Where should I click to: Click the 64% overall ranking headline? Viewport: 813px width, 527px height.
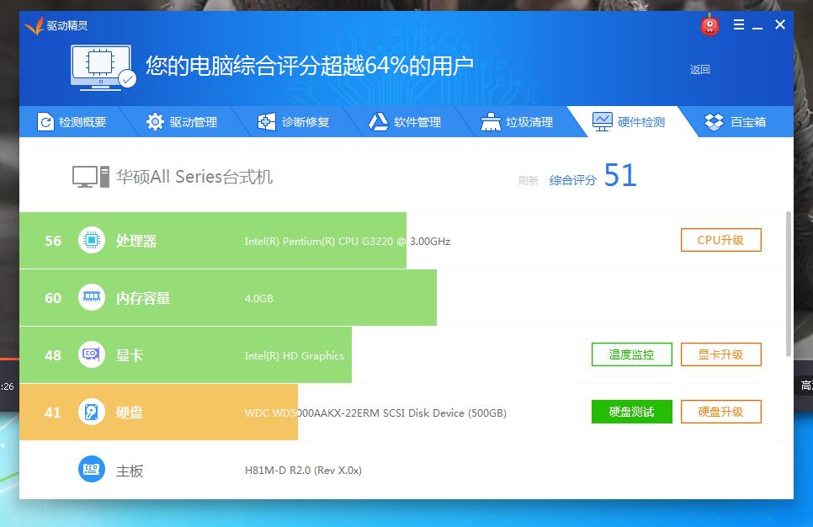(x=310, y=66)
